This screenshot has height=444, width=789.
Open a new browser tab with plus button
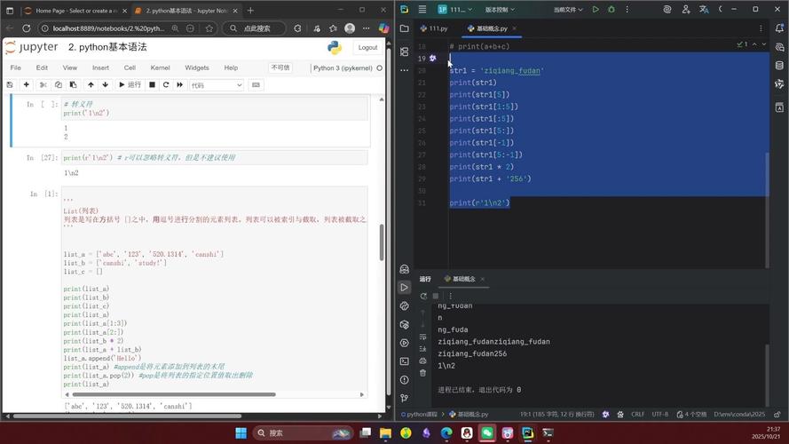[x=250, y=10]
